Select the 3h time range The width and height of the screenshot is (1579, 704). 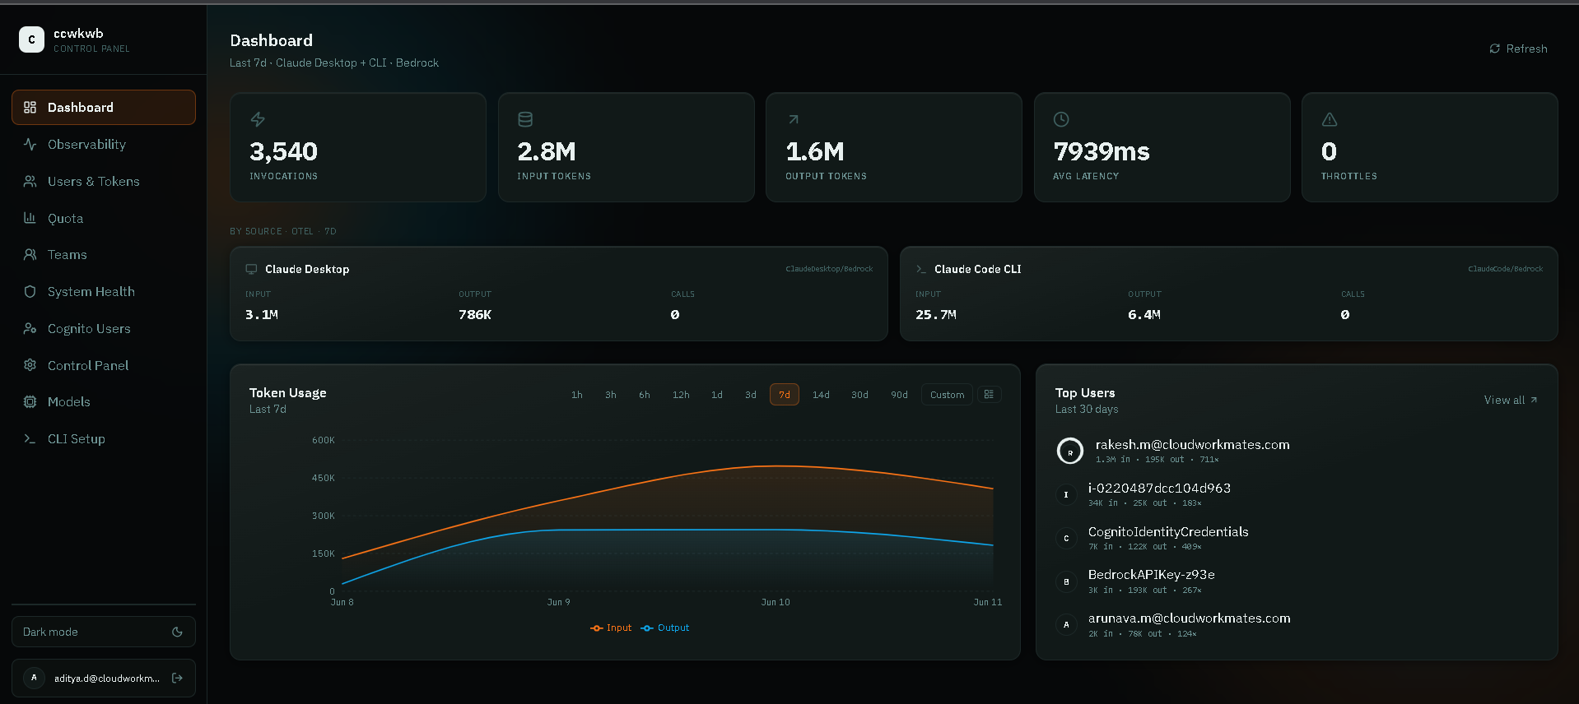pos(611,395)
